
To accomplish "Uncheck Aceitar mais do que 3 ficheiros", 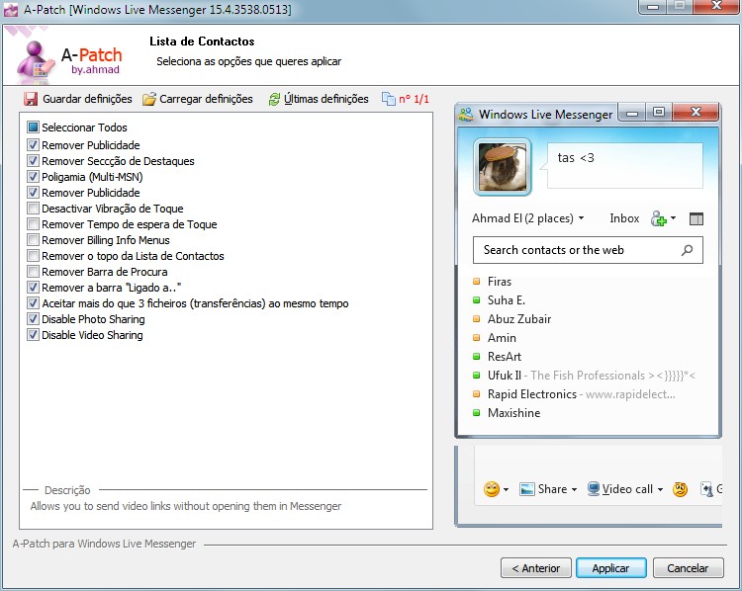I will [x=33, y=303].
